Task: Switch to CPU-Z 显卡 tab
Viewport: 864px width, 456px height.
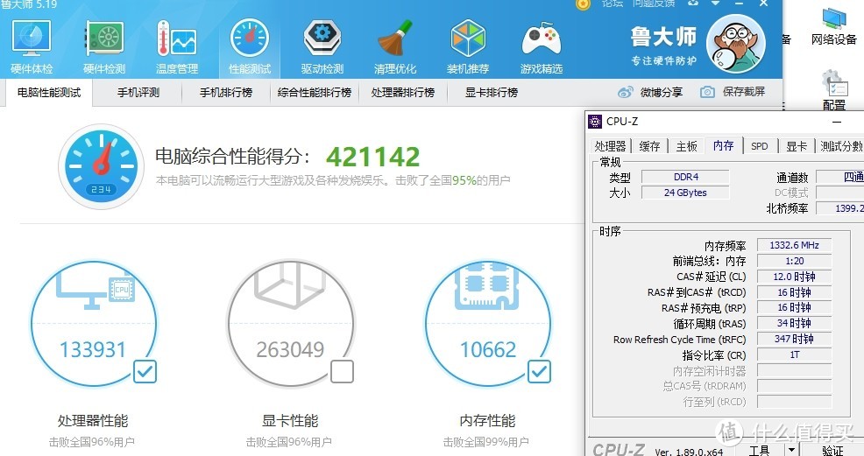Action: click(797, 146)
